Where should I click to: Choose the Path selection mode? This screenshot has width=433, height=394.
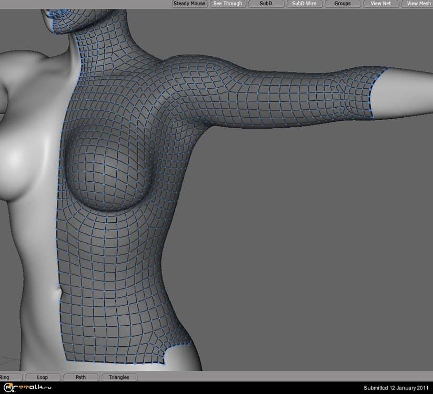[80, 377]
